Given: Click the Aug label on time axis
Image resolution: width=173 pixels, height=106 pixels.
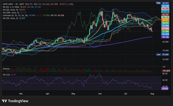Looking at the screenshot, I should pos(152,94).
